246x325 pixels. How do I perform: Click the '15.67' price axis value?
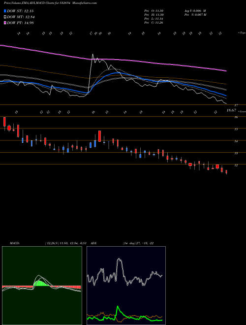pos(231,110)
